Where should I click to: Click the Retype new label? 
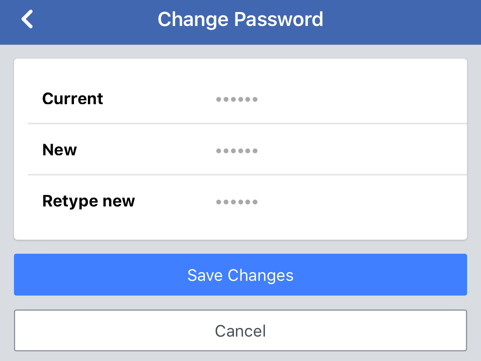88,201
